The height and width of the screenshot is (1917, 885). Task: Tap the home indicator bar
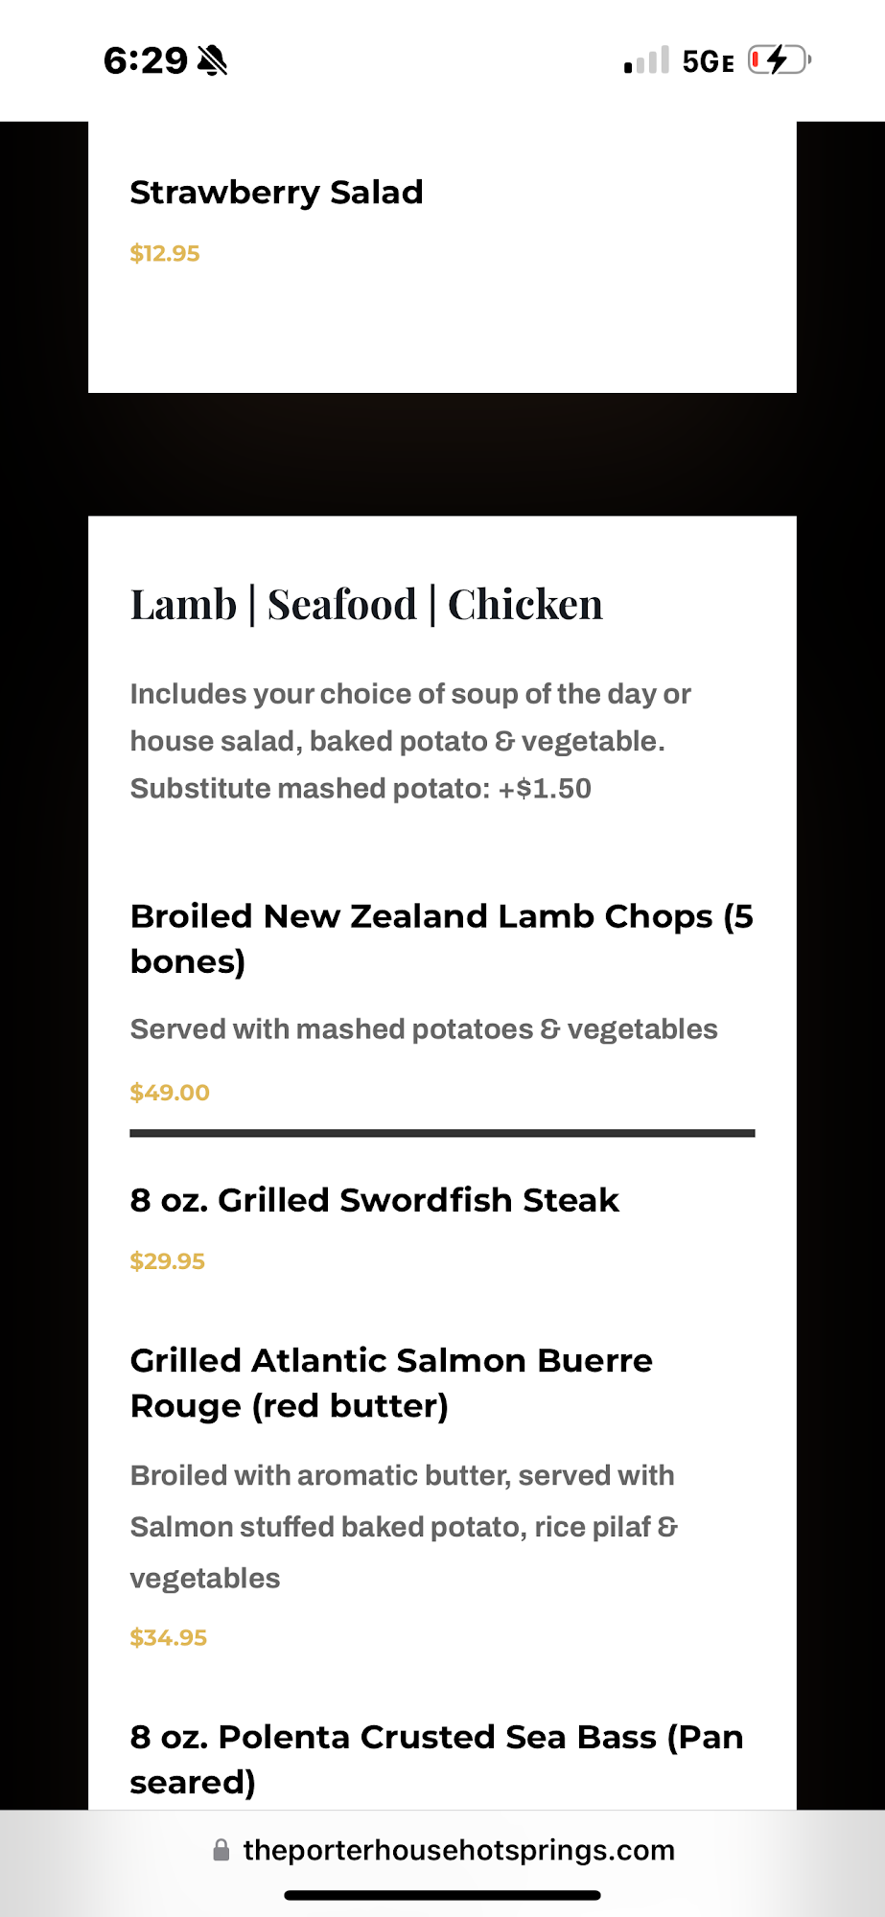(442, 1895)
